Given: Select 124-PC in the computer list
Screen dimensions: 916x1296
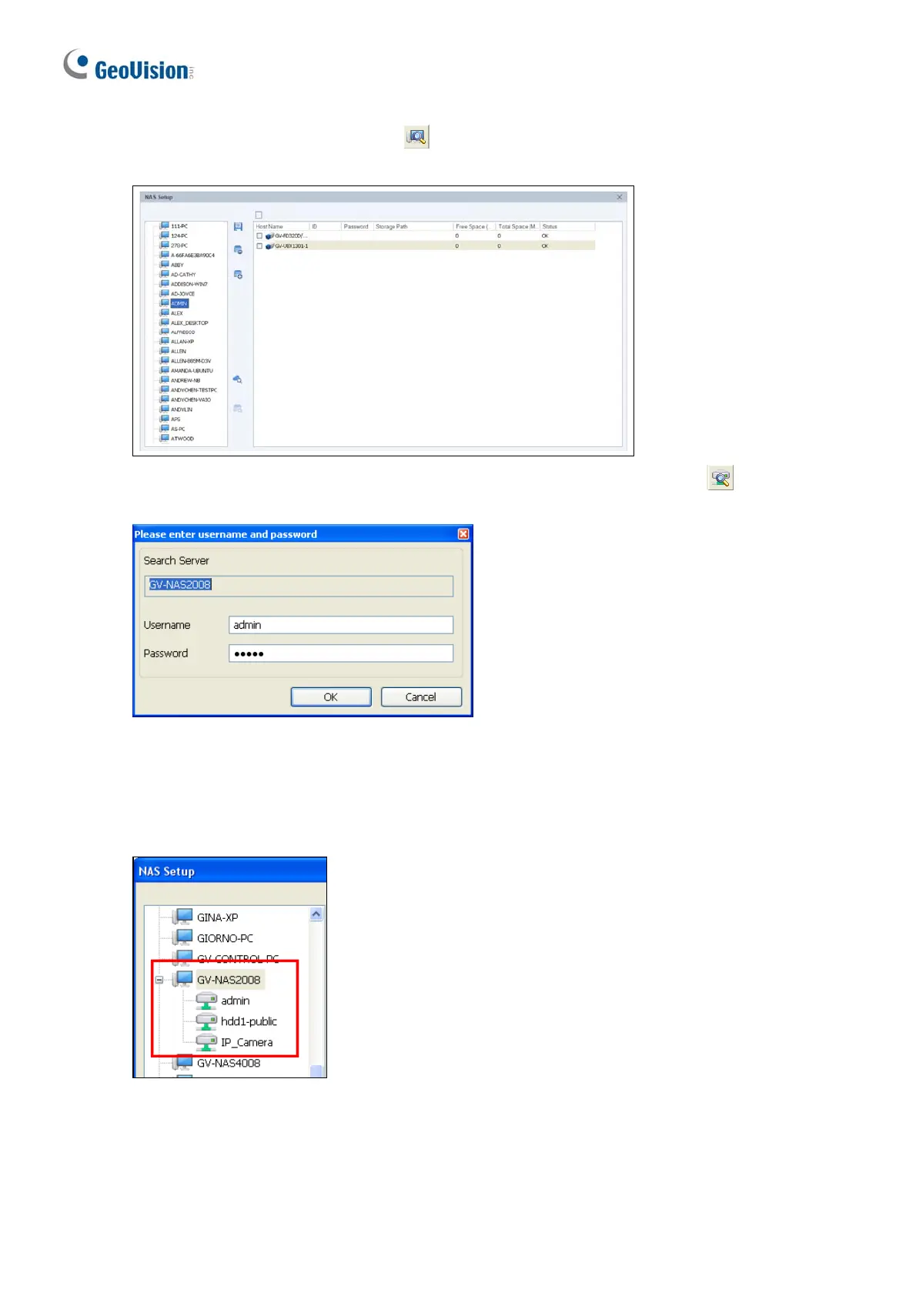Looking at the screenshot, I should pyautogui.click(x=179, y=236).
